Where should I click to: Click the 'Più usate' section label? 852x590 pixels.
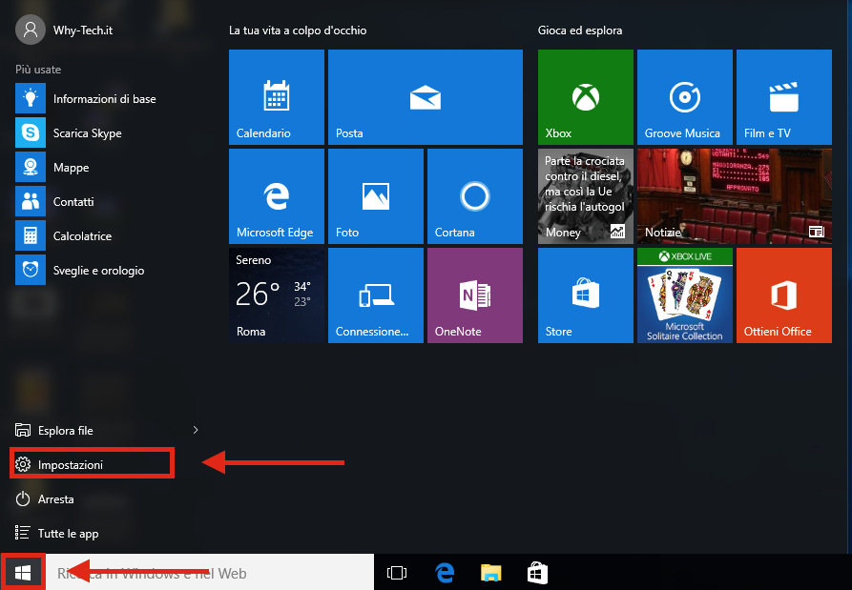click(x=38, y=69)
